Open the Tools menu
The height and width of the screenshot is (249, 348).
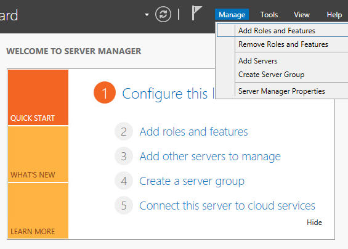269,15
